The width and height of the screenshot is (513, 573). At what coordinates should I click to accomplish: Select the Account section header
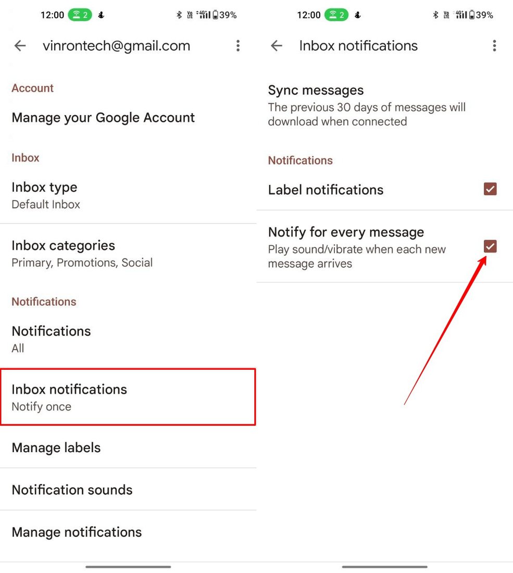pos(32,88)
